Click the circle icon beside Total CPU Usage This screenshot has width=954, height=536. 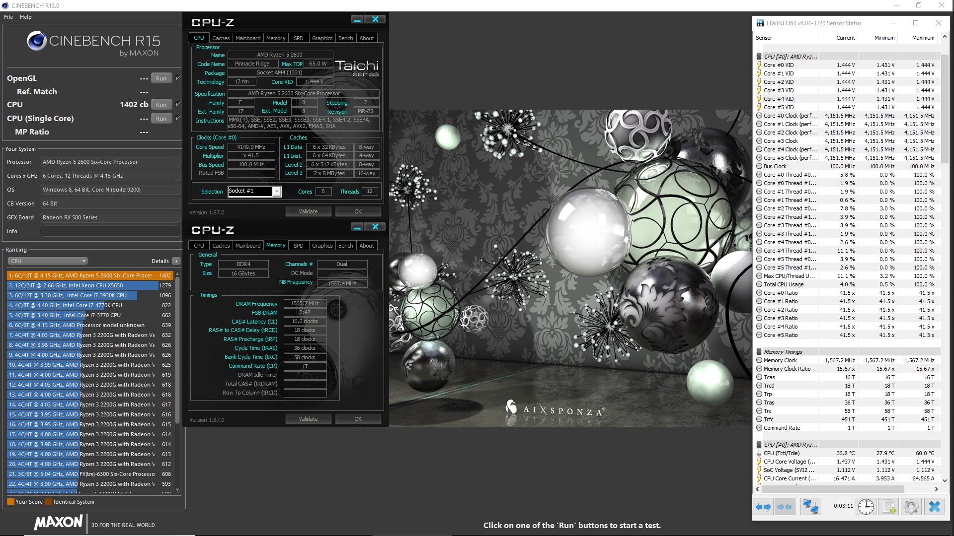click(759, 284)
